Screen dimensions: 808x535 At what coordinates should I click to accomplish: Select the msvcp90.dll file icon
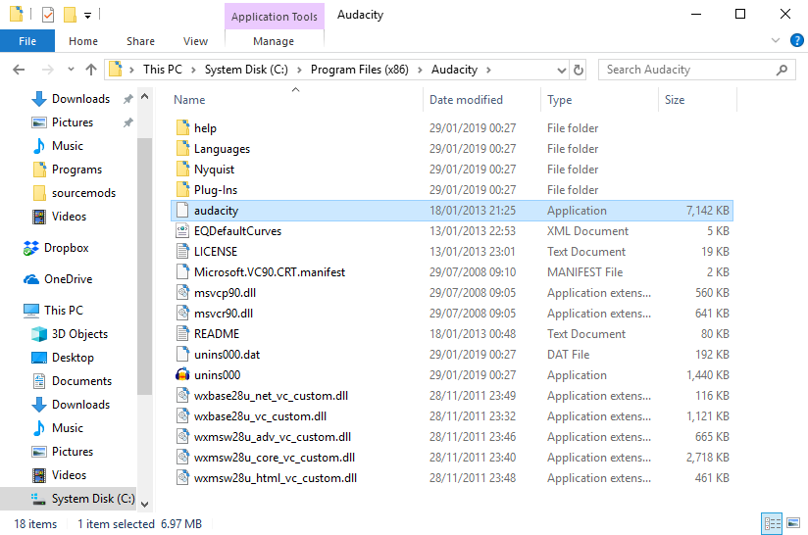[x=182, y=292]
